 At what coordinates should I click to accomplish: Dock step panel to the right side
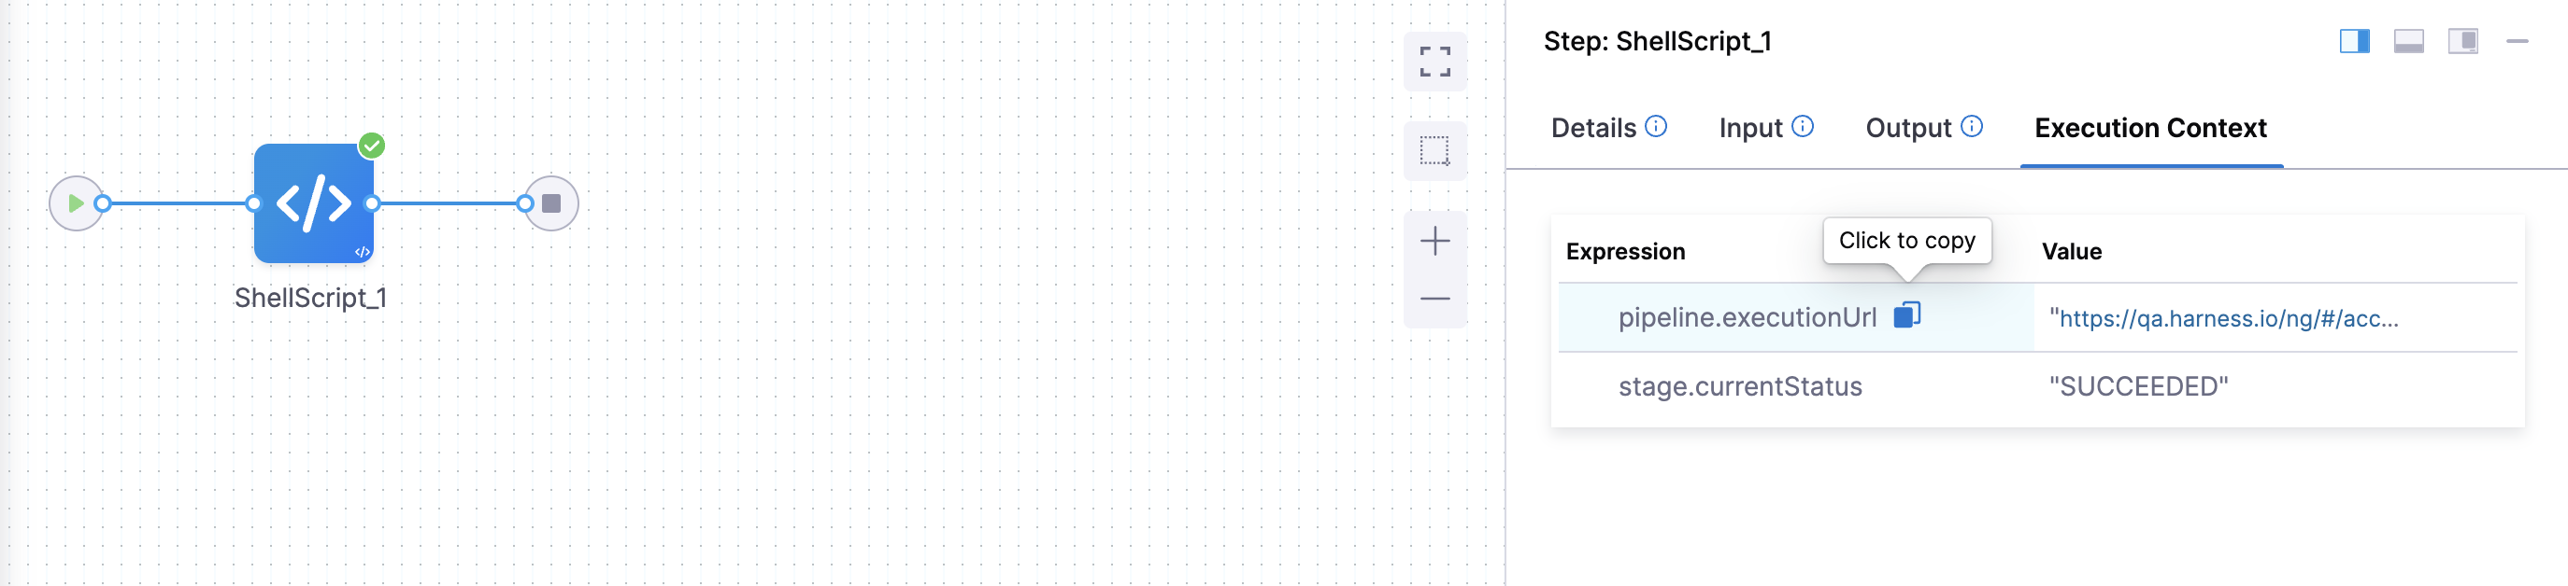click(x=2354, y=41)
